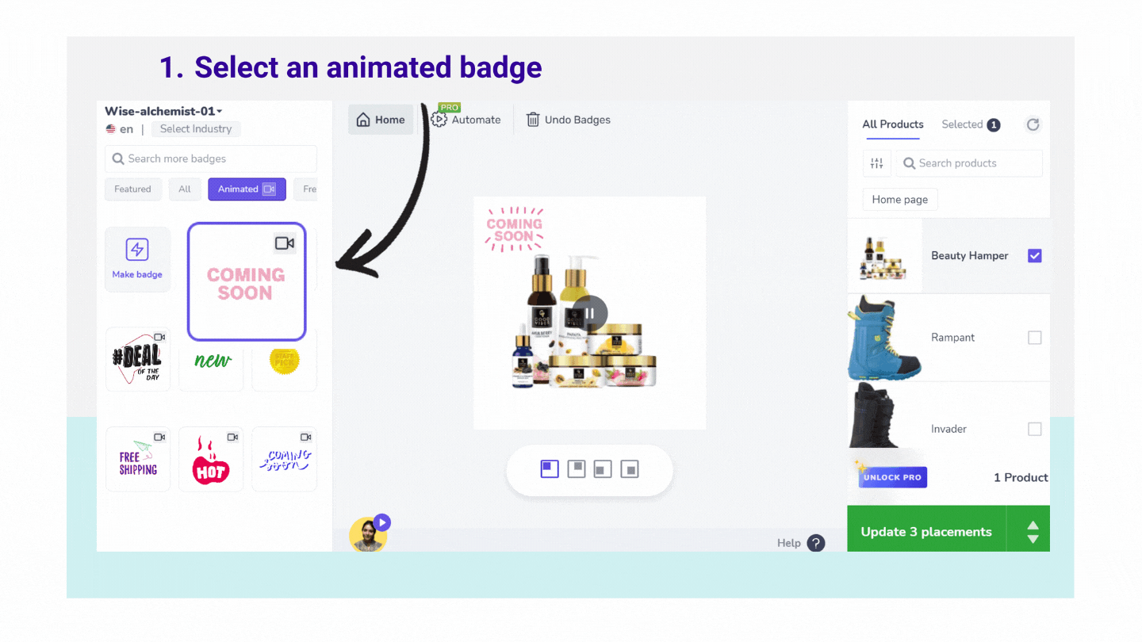Open the product filter sliders icon
1142x642 pixels.
876,163
